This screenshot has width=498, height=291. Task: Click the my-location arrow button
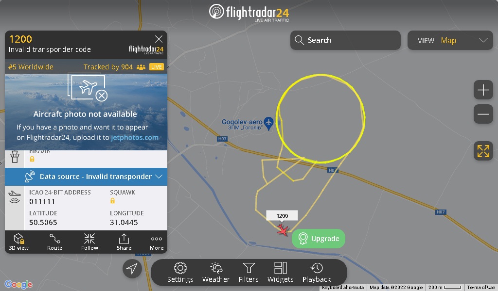tap(132, 269)
